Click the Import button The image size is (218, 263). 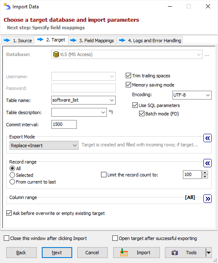coord(137,253)
